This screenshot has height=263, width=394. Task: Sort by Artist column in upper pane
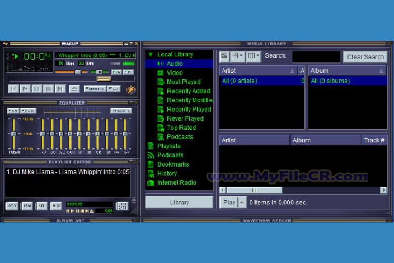pos(258,71)
